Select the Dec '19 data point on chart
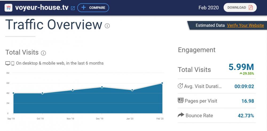The image size is (267, 131). (x=102, y=87)
